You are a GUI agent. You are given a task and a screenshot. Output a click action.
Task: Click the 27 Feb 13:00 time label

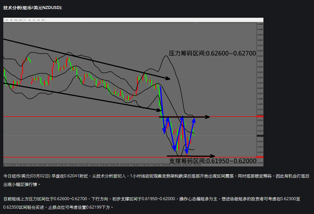(x=146, y=165)
